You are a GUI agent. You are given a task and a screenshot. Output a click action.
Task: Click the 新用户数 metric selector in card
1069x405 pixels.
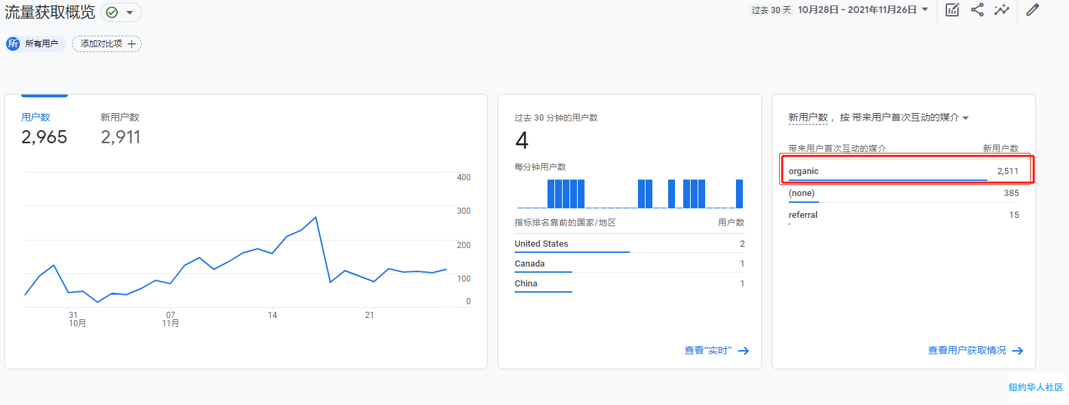[808, 118]
